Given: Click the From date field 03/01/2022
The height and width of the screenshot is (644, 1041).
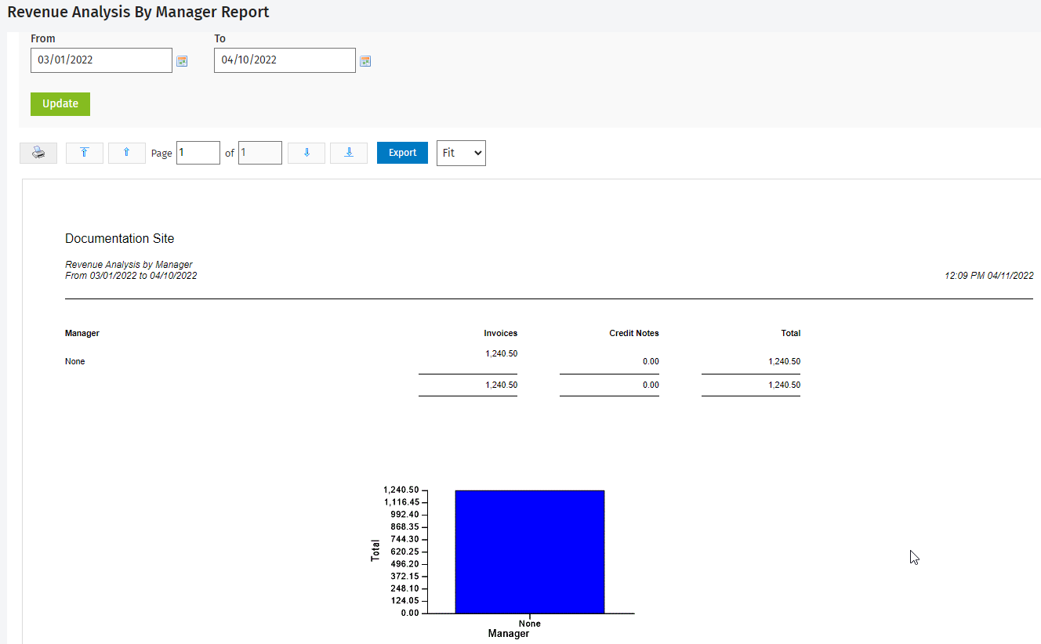Looking at the screenshot, I should [101, 60].
